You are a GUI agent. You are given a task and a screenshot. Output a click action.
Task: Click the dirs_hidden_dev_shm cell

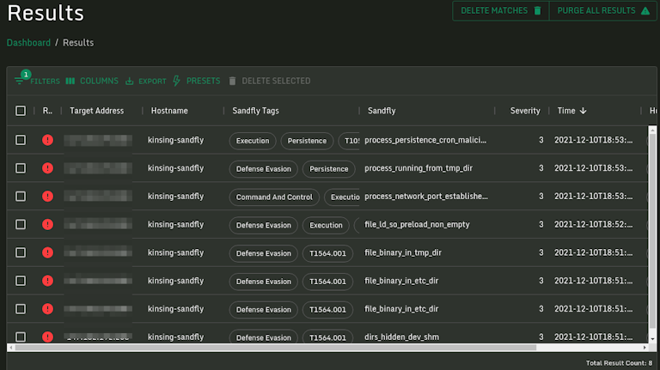401,337
